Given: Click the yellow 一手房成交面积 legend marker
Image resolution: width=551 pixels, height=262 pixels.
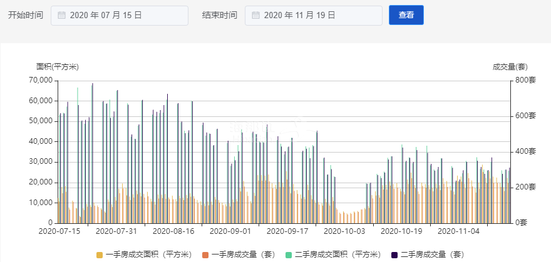Looking at the screenshot, I should 100,254.
